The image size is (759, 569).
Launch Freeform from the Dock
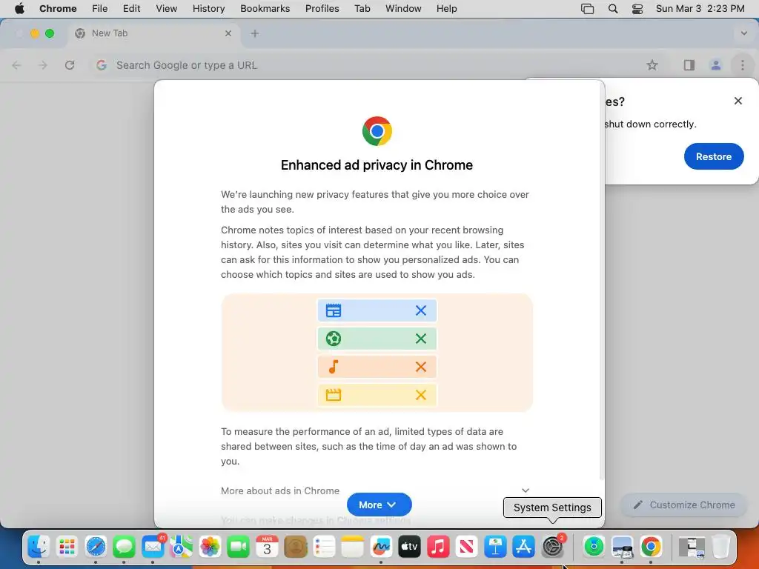tap(381, 547)
